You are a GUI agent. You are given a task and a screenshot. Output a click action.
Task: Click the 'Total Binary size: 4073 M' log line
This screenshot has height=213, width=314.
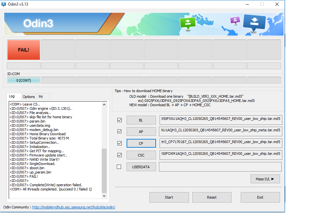39,138
